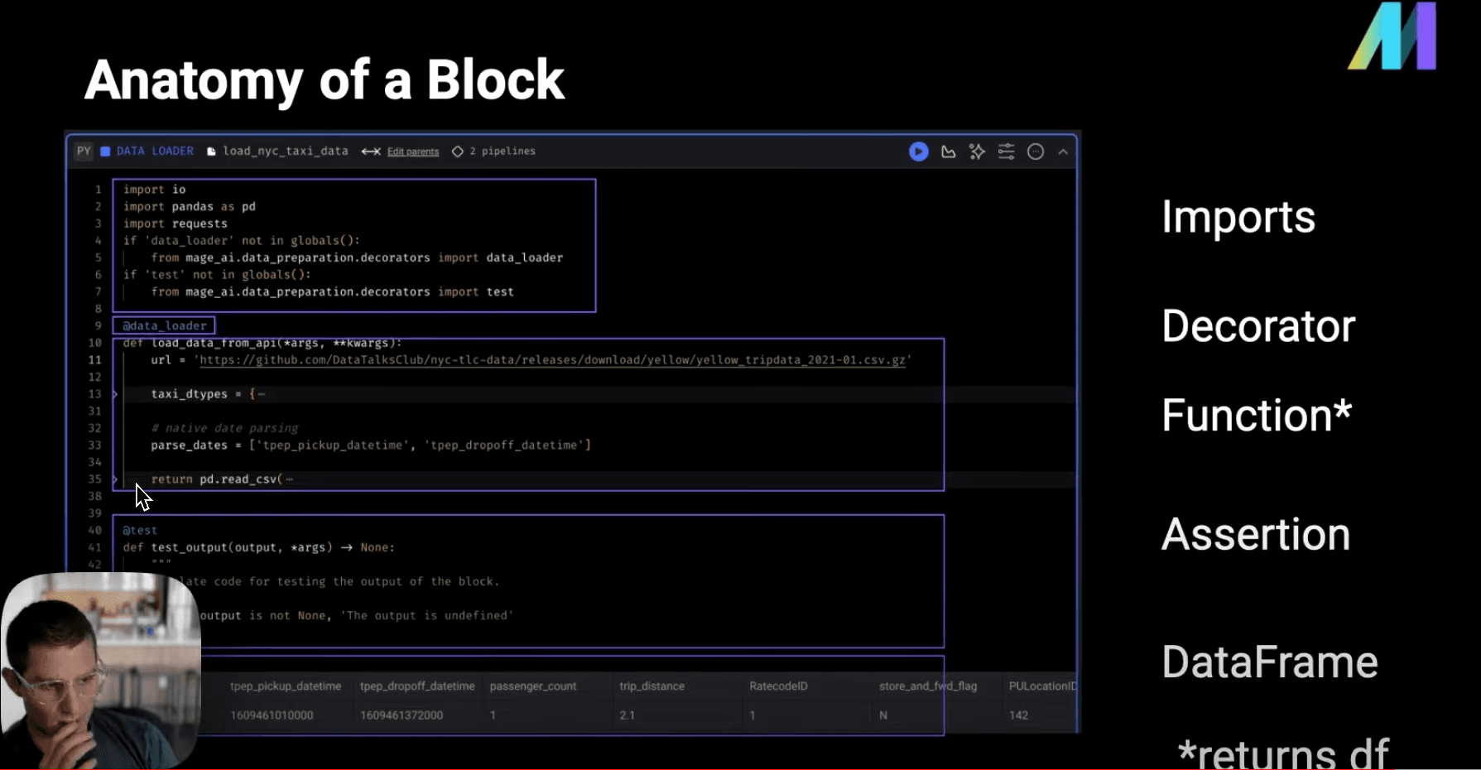
Task: Select the load_nyc_taxi_data block name
Action: pyautogui.click(x=286, y=151)
